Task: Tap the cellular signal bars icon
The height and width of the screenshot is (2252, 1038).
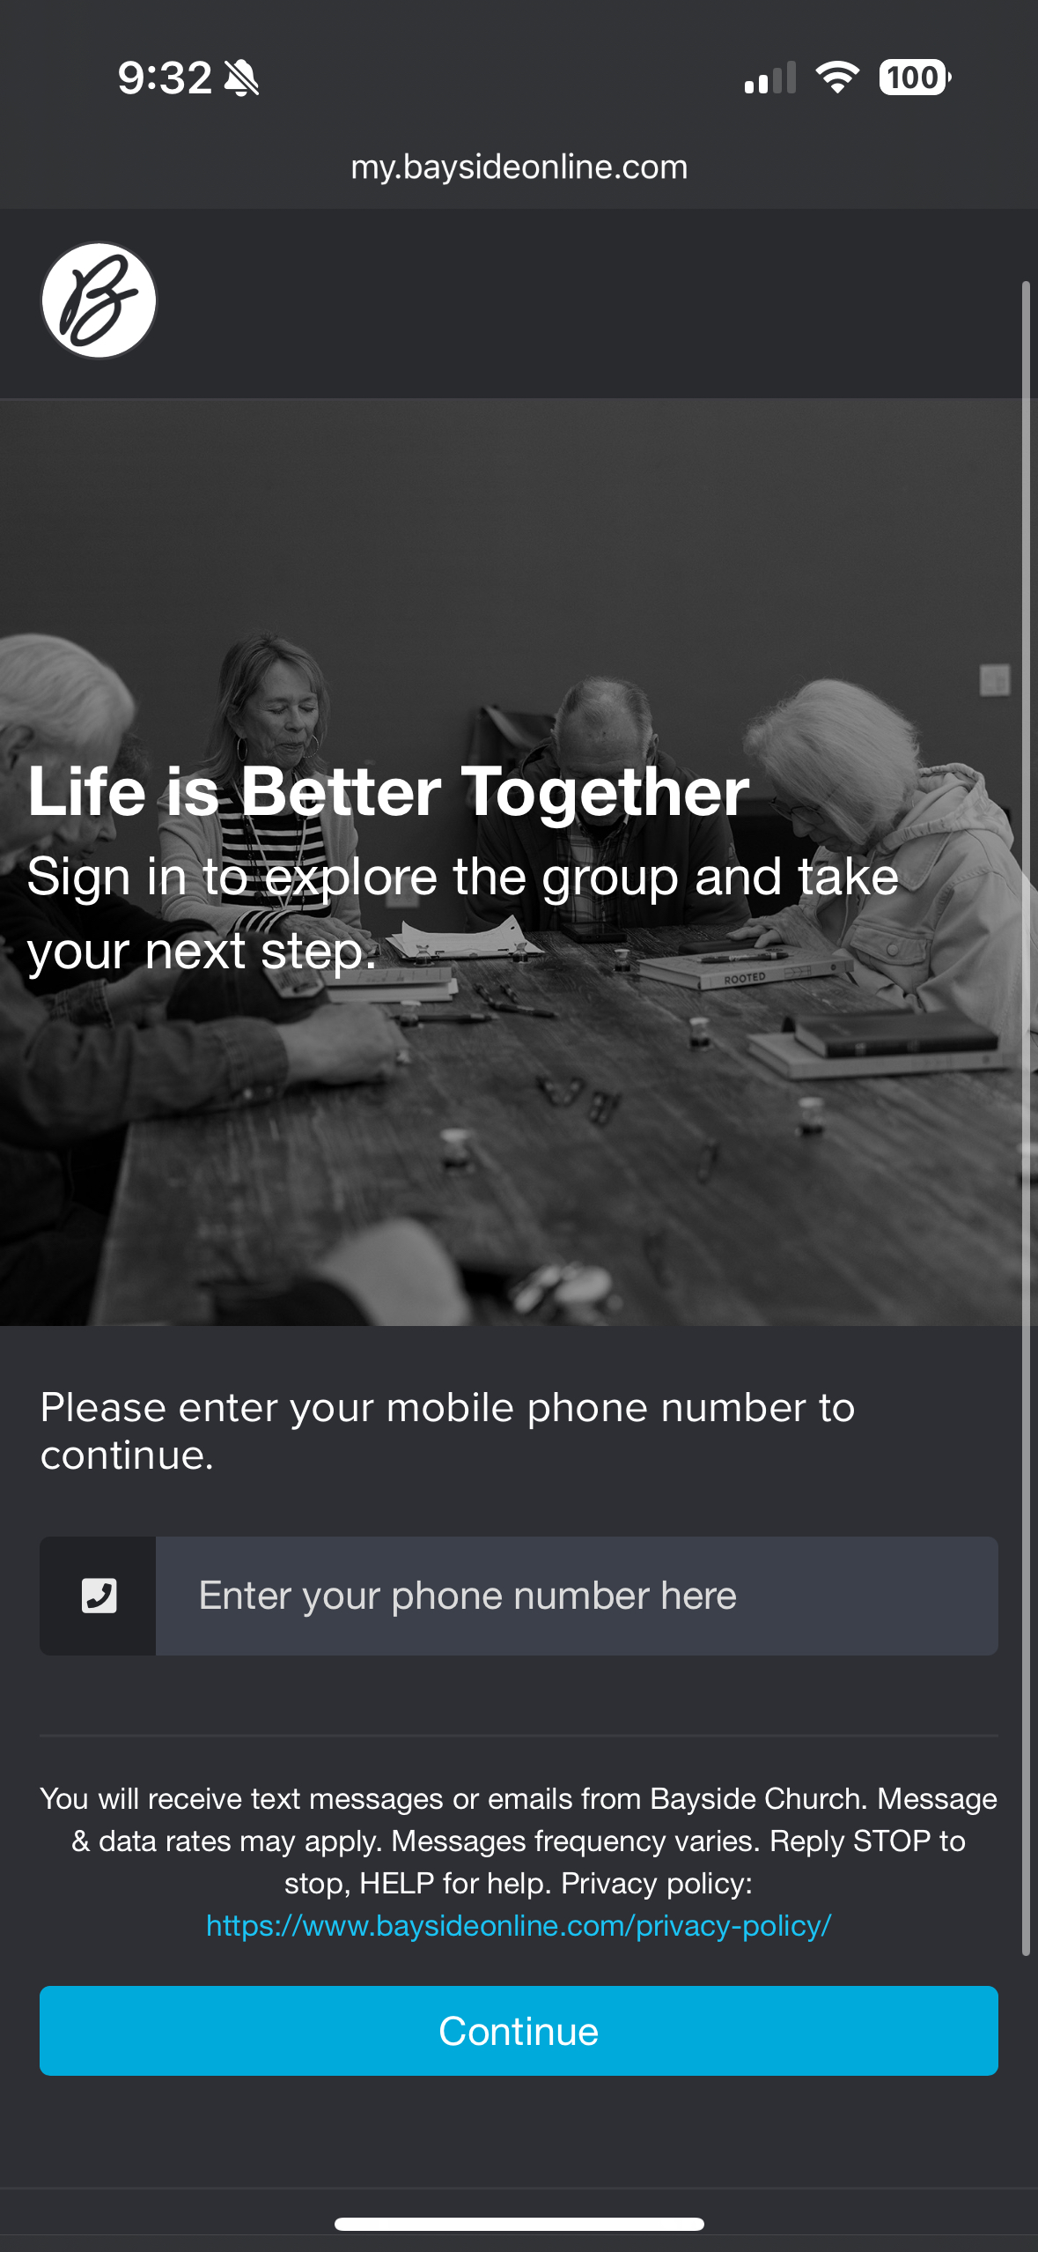Action: coord(770,78)
